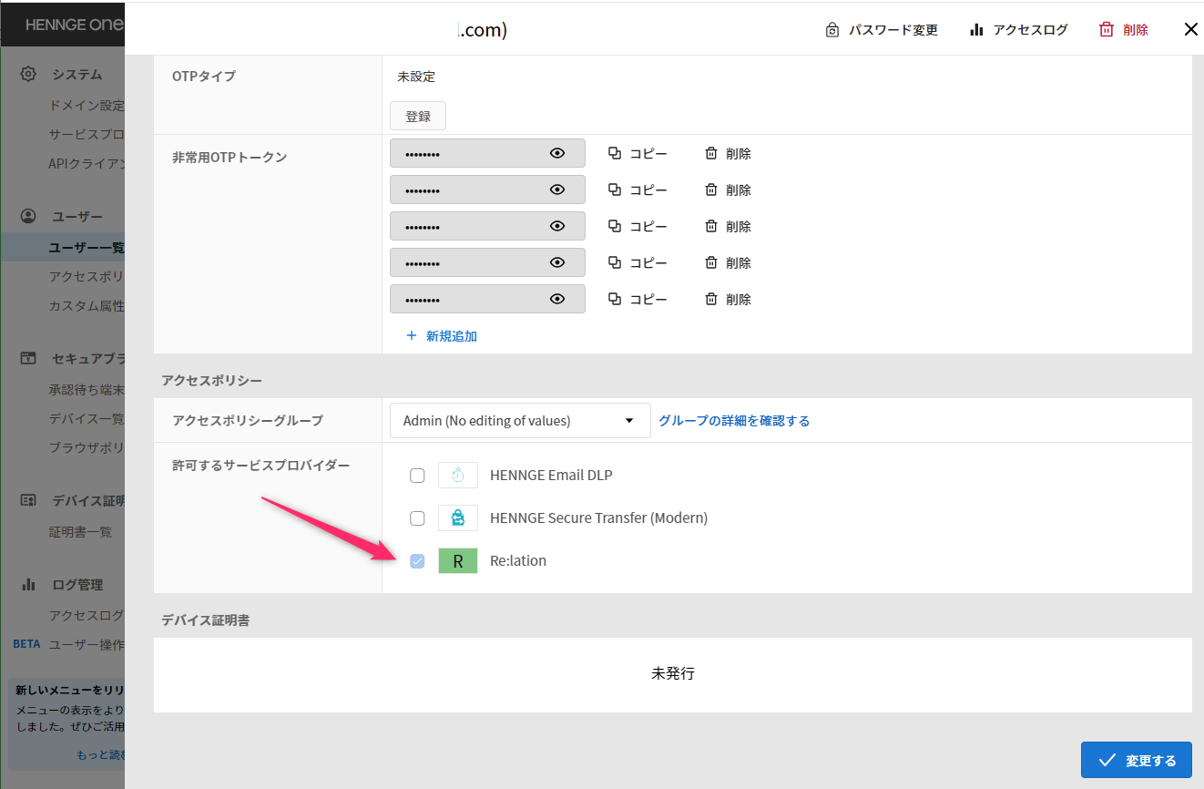Check HENNGE Secure Transfer (Modern) checkbox
Image resolution: width=1204 pixels, height=789 pixels.
tap(417, 518)
